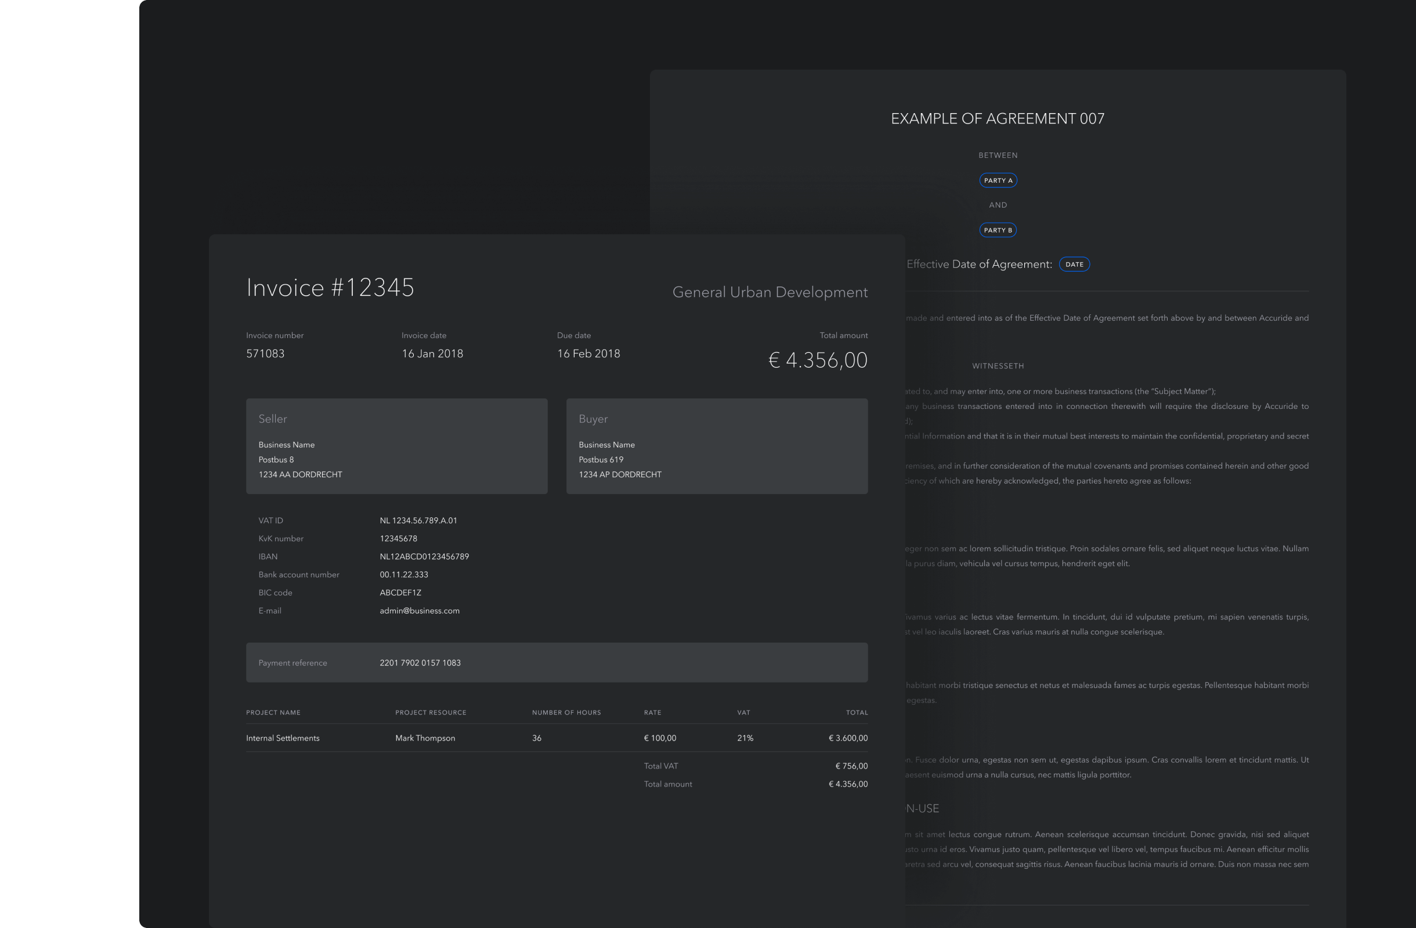The image size is (1416, 928).
Task: Click Mark Thompson project resource cell
Action: click(425, 738)
